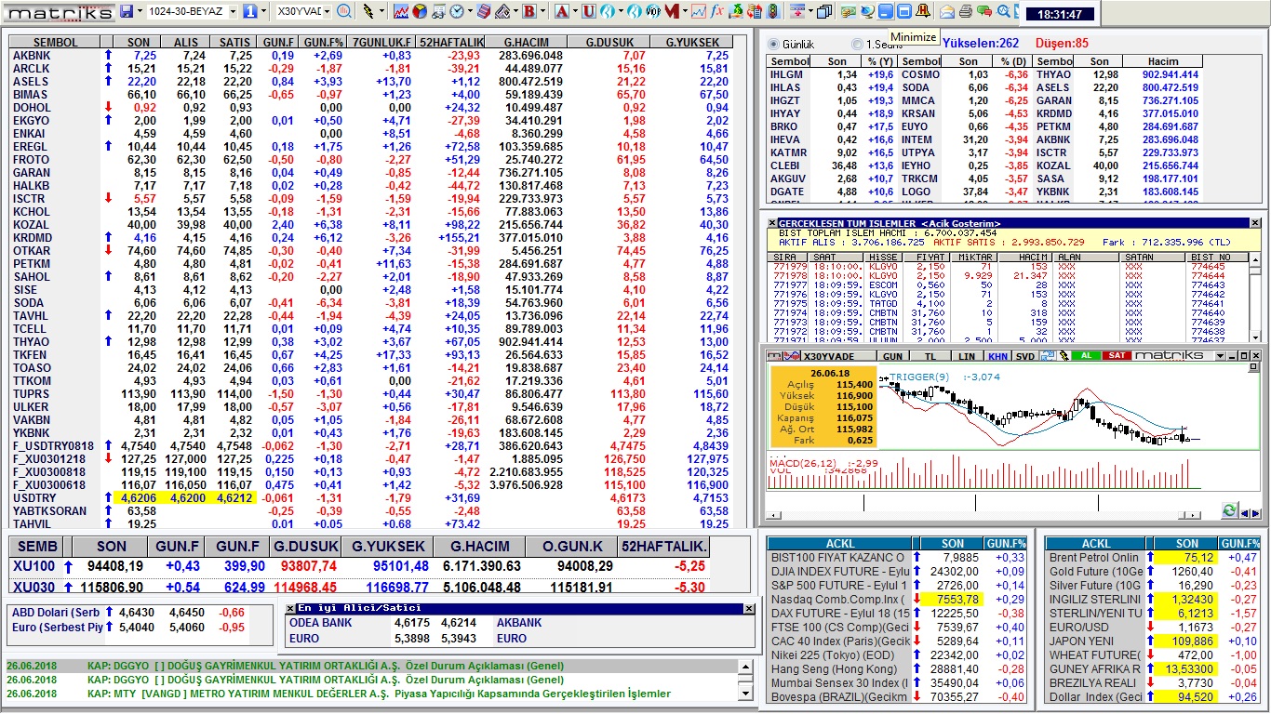This screenshot has height=714, width=1271.
Task: Close the En iyi Alici/Satici panel
Action: (748, 608)
